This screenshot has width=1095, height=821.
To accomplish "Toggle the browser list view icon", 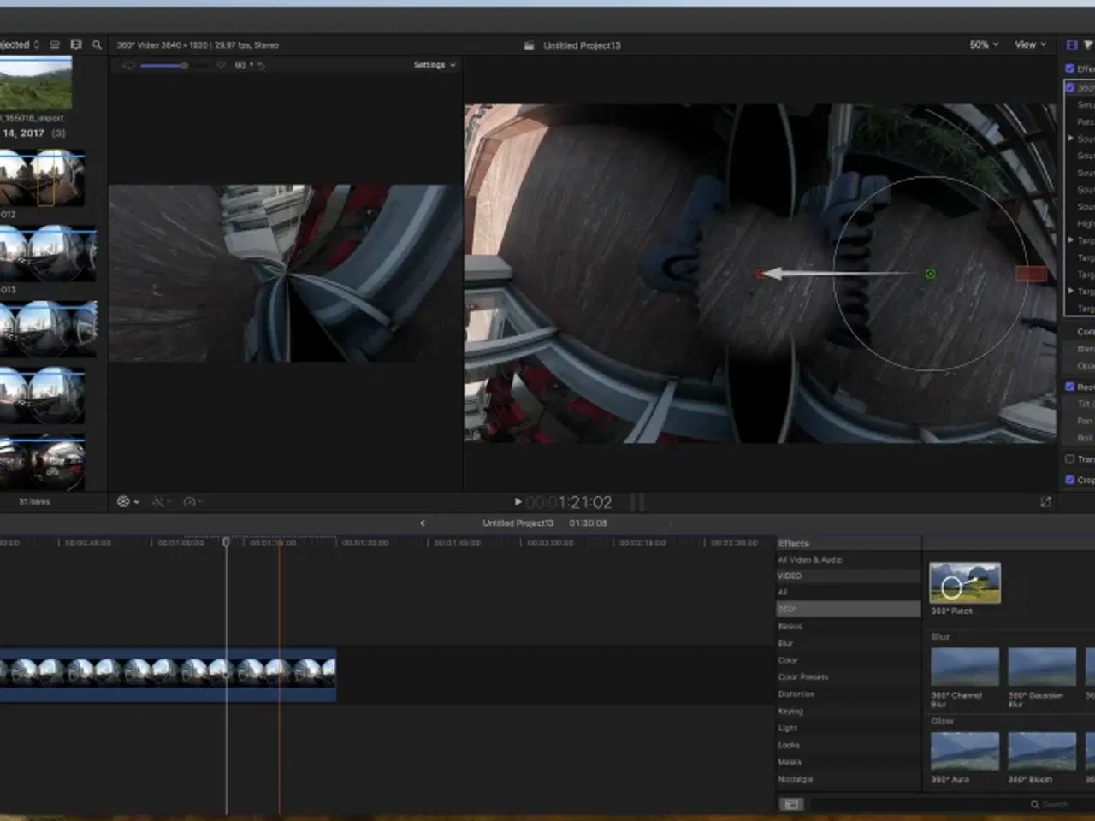I will (55, 44).
